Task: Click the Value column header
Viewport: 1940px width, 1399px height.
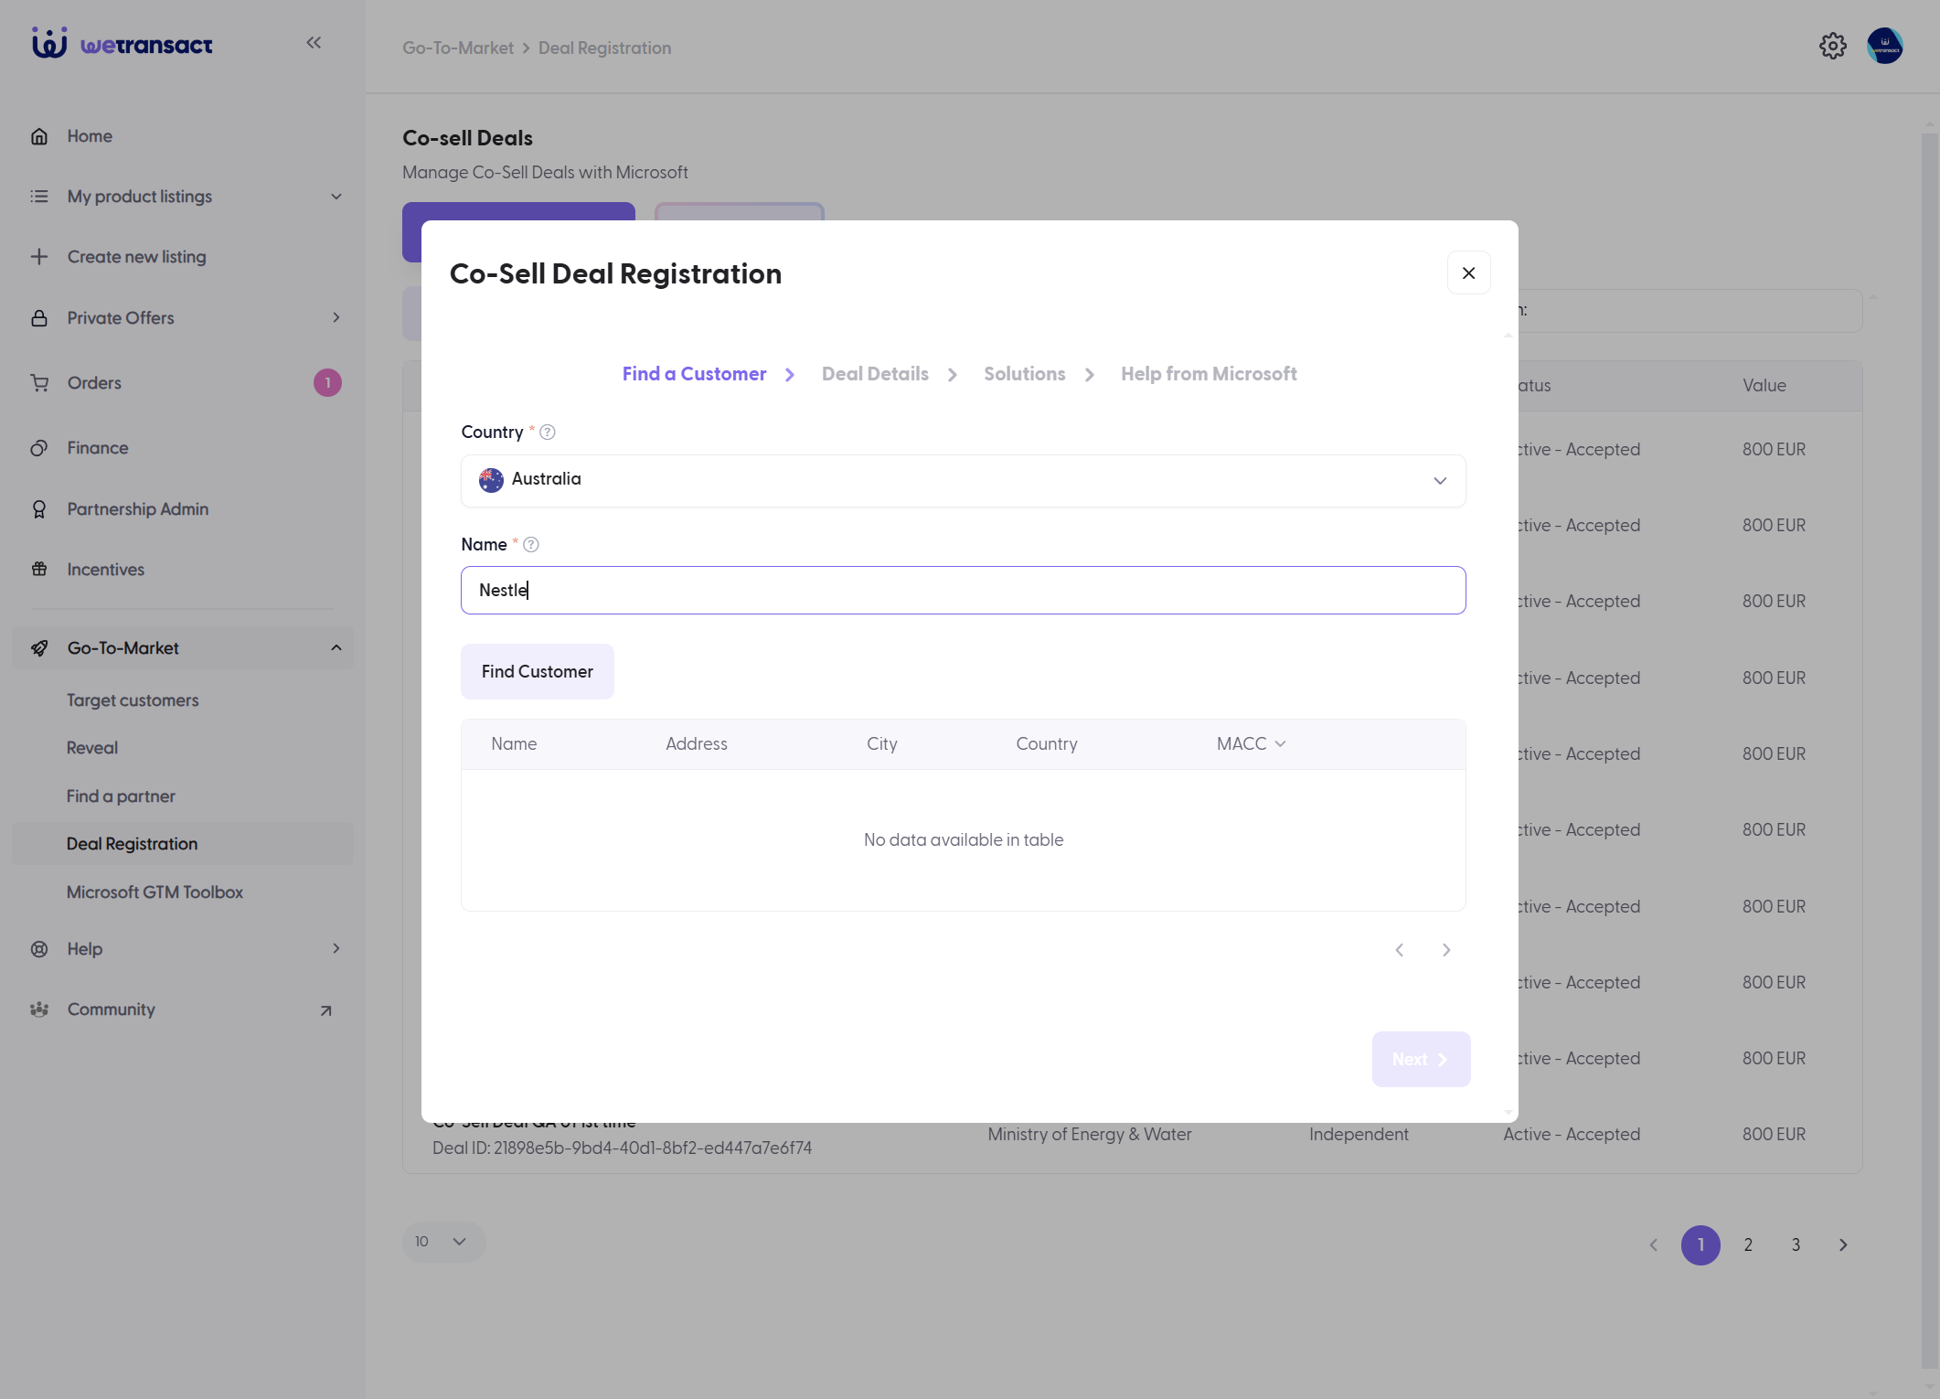Action: pos(1764,386)
